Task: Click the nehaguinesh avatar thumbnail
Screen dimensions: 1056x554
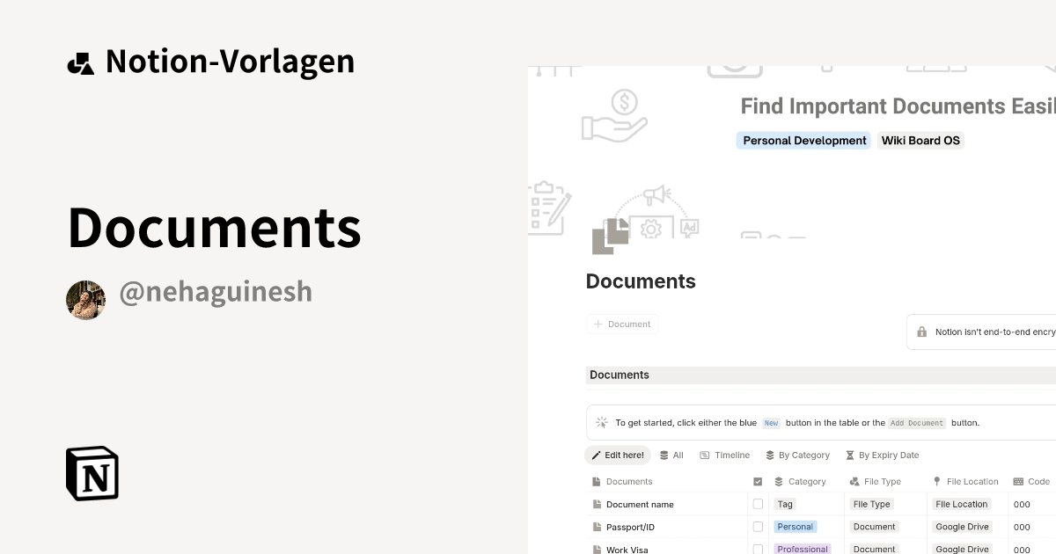Action: 85,299
